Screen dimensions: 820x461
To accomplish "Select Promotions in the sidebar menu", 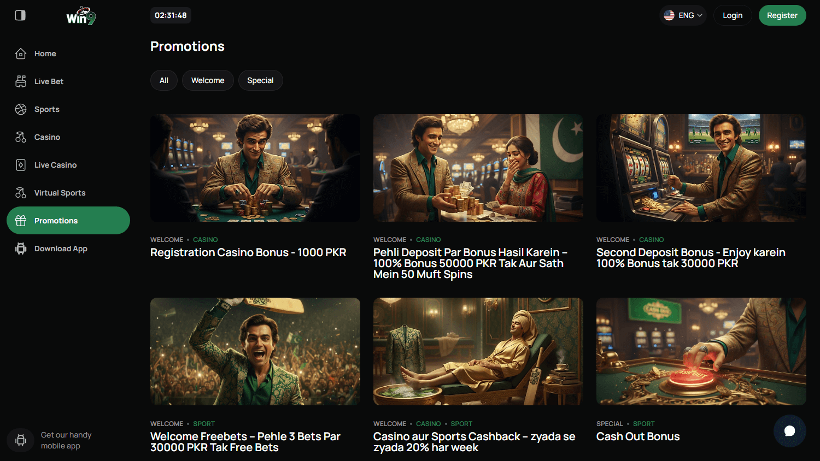I will [x=68, y=221].
